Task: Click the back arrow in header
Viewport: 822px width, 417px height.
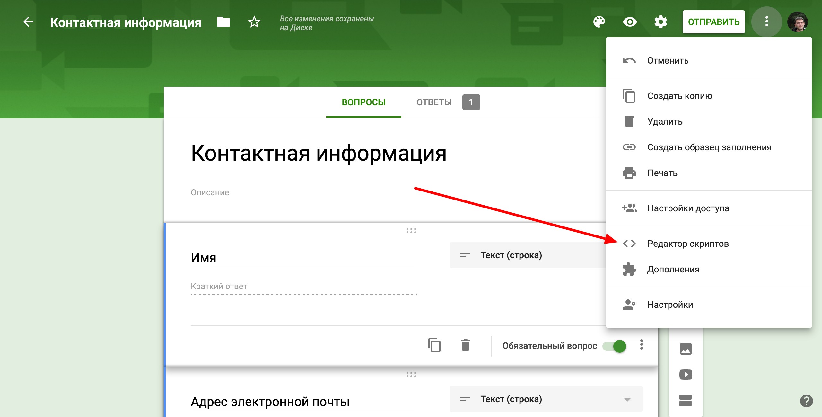Action: click(x=28, y=22)
